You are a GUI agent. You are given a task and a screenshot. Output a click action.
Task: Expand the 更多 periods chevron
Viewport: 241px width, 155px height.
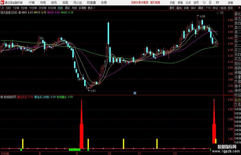tap(94, 8)
